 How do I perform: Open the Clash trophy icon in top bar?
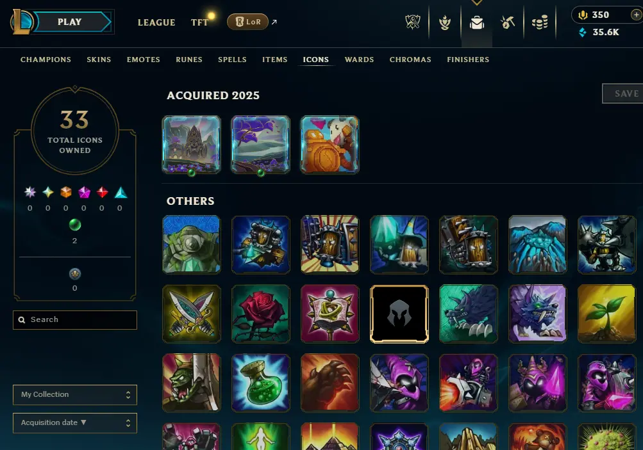point(413,22)
